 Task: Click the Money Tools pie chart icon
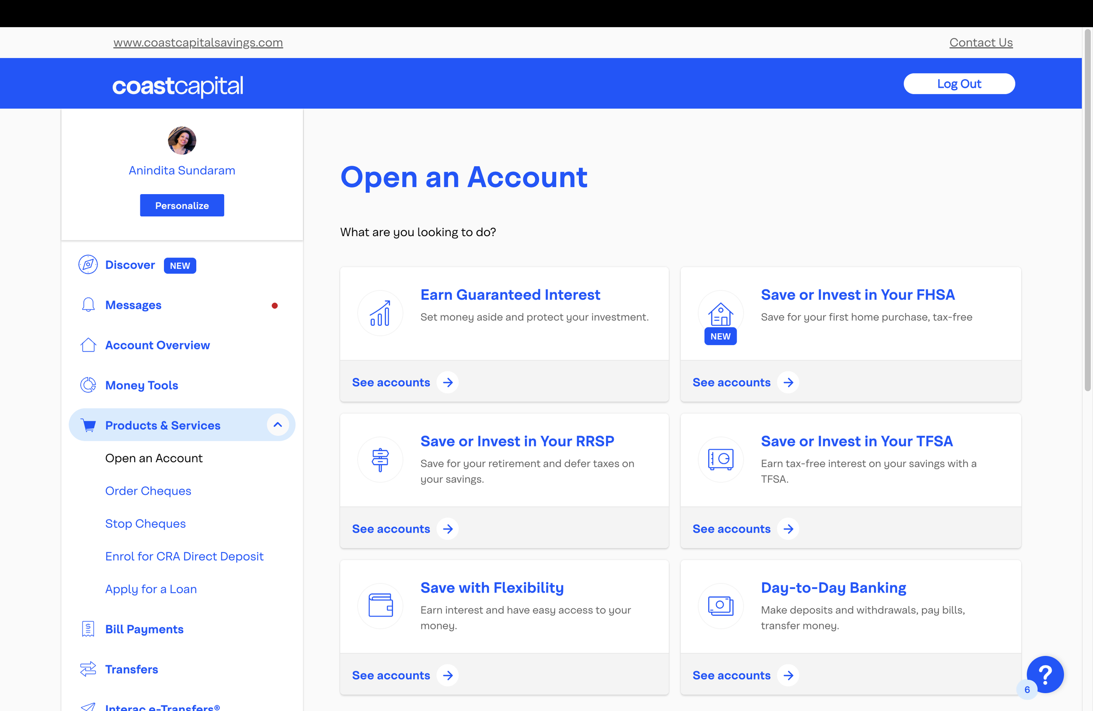pyautogui.click(x=88, y=385)
